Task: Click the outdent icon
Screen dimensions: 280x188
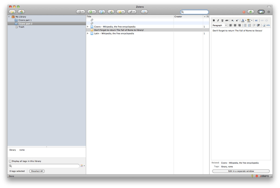Action: [x=254, y=25]
